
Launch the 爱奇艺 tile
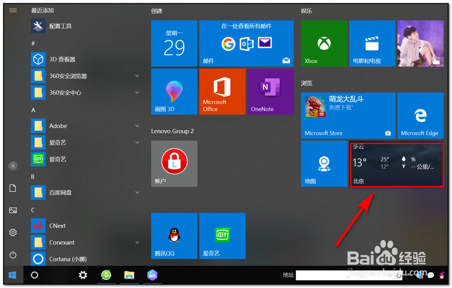[222, 236]
